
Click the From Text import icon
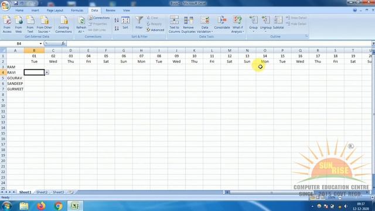pyautogui.click(x=30, y=25)
